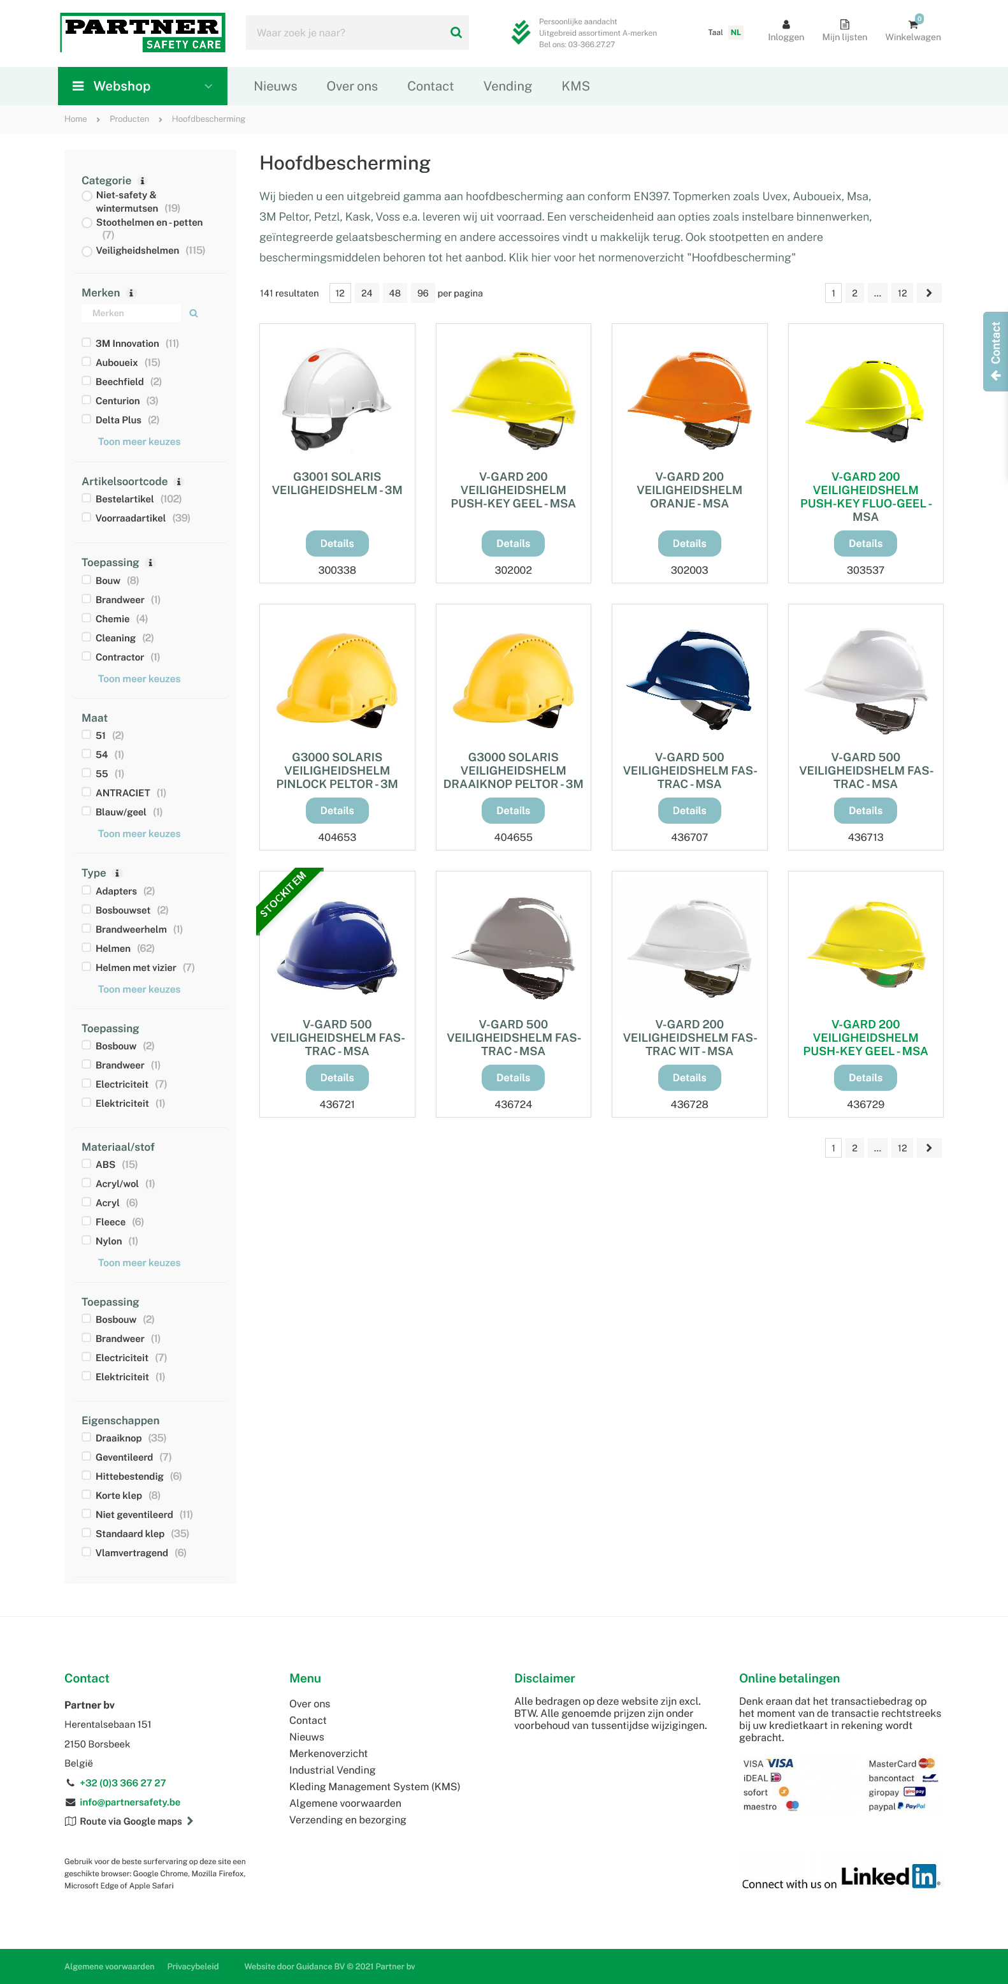Viewport: 1008px width, 1984px height.
Task: Open the NL language selector
Action: (x=735, y=33)
